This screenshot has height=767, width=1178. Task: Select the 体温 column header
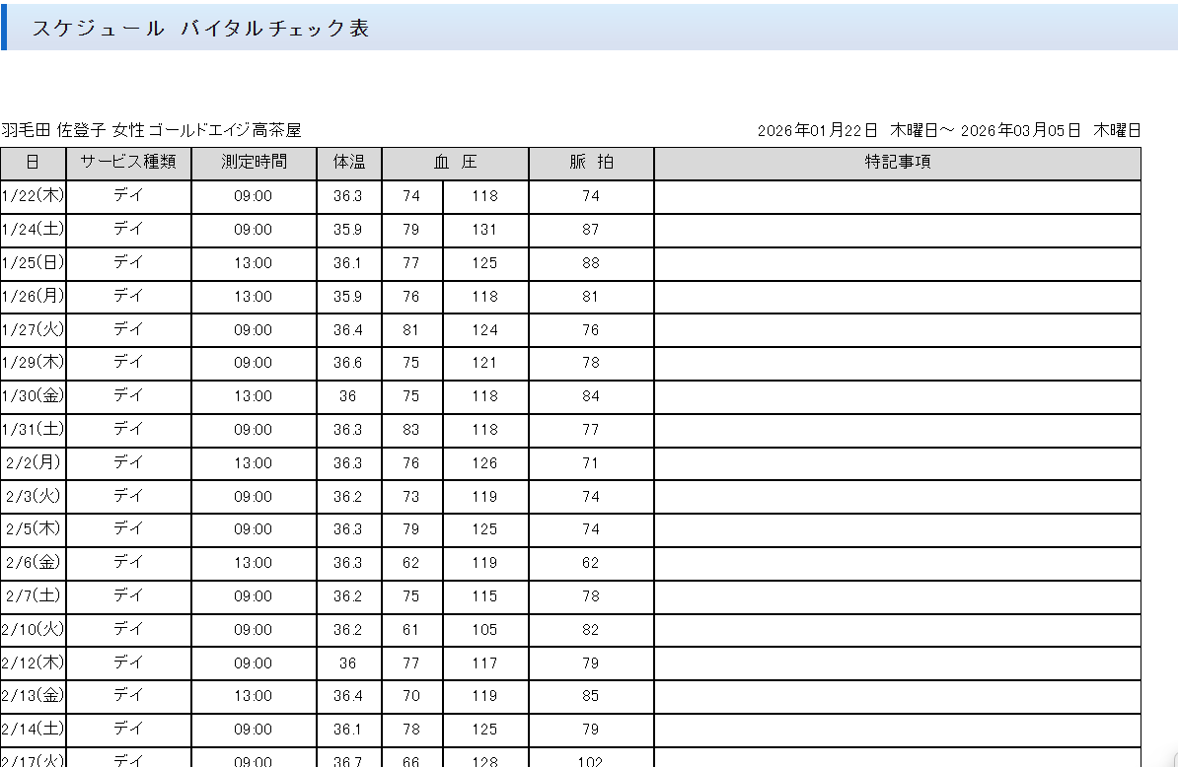tap(348, 163)
